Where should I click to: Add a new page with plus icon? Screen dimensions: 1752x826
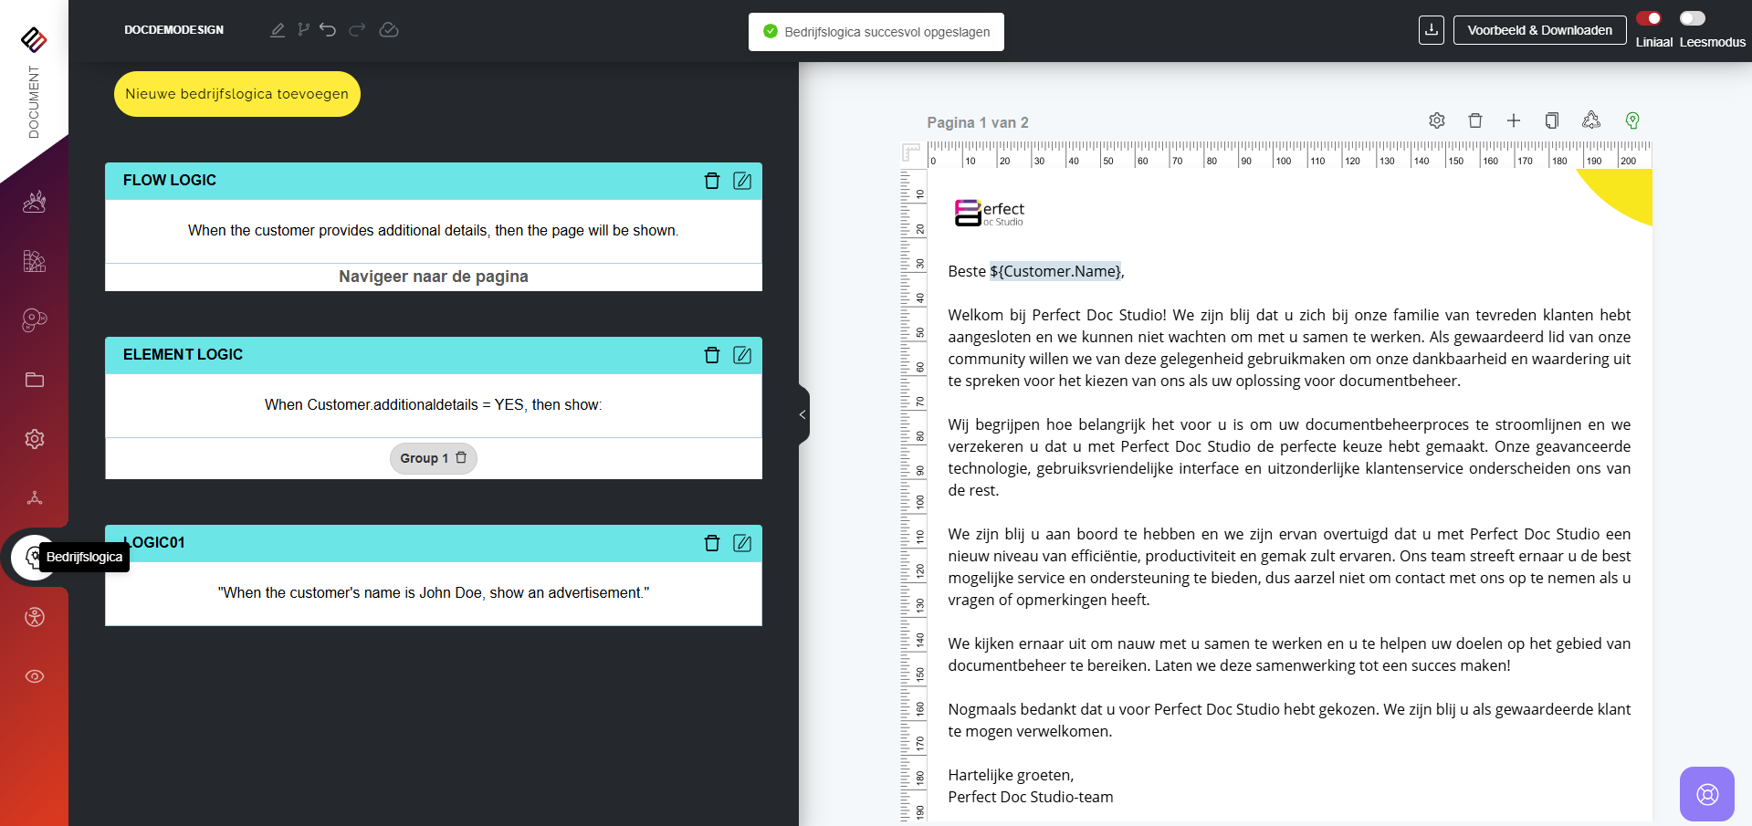click(x=1513, y=120)
